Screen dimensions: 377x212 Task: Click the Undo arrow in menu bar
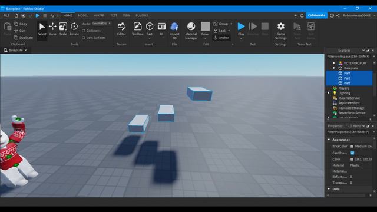52,16
